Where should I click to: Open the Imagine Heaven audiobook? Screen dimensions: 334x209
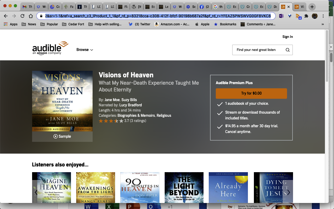point(51,187)
